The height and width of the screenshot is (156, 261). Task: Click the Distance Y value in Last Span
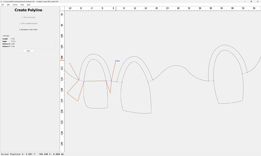[13, 47]
